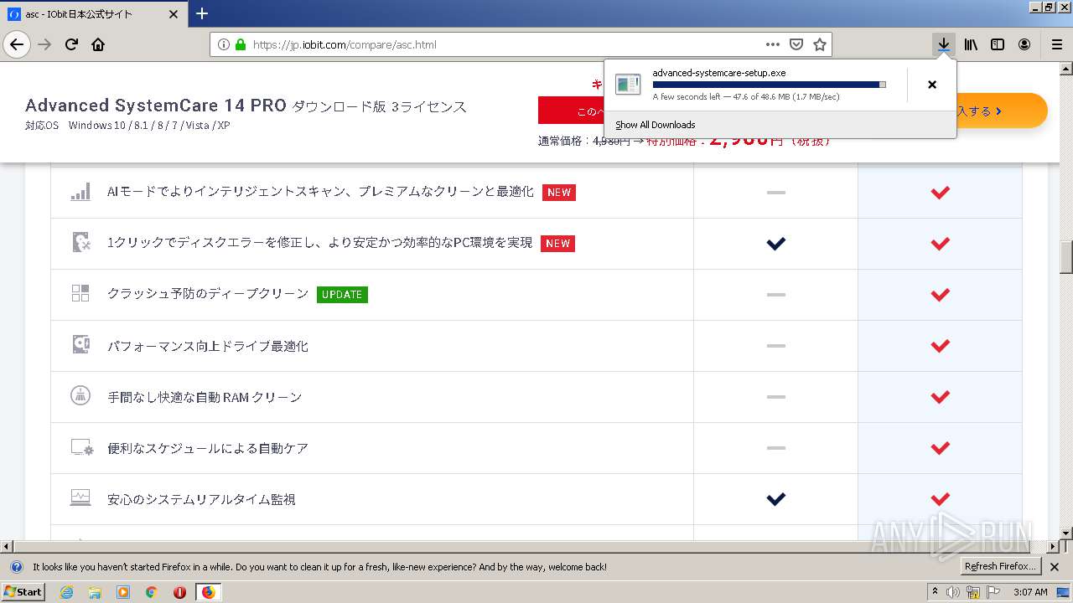
Task: Click the 3:07 AM system clock
Action: [x=1030, y=592]
